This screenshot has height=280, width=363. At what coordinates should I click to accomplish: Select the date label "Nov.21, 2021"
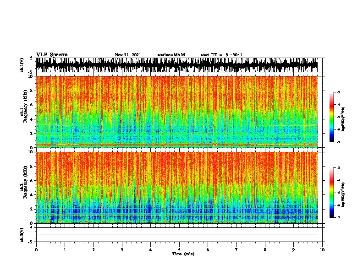[x=128, y=55]
